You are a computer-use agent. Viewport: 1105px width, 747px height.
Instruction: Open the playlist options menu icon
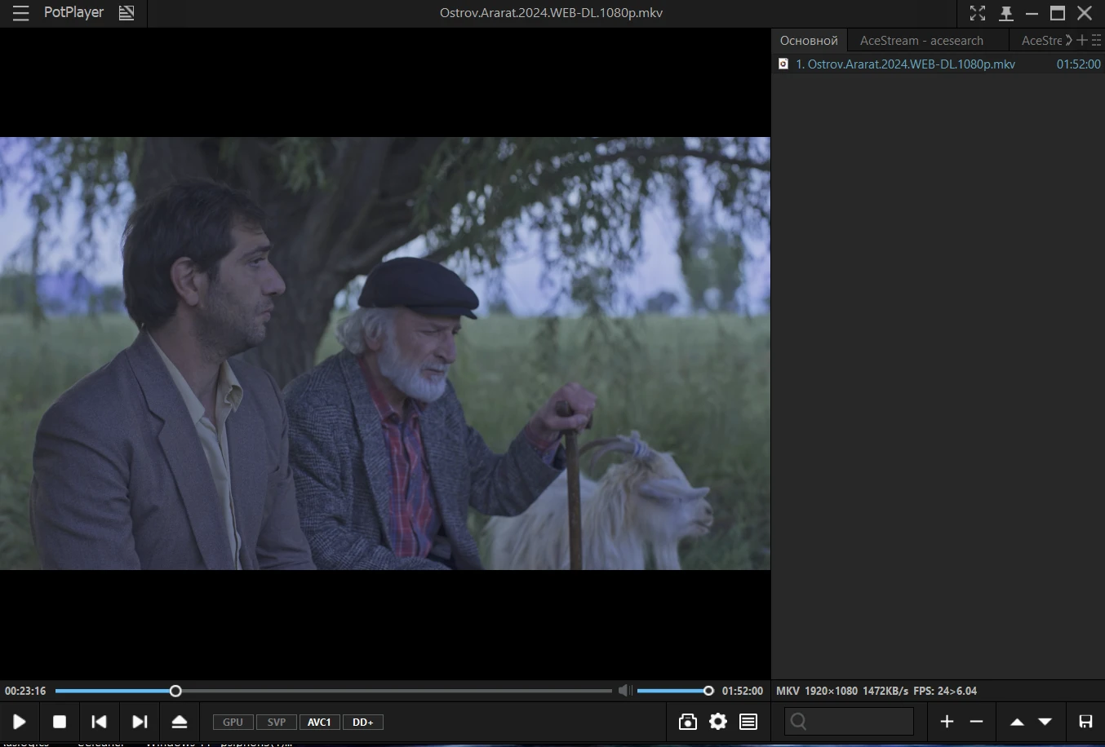(1096, 40)
